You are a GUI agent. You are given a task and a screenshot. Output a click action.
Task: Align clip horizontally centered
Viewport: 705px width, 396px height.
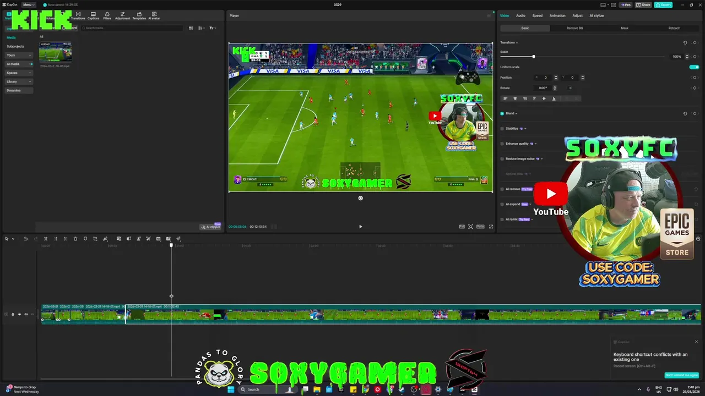point(515,98)
